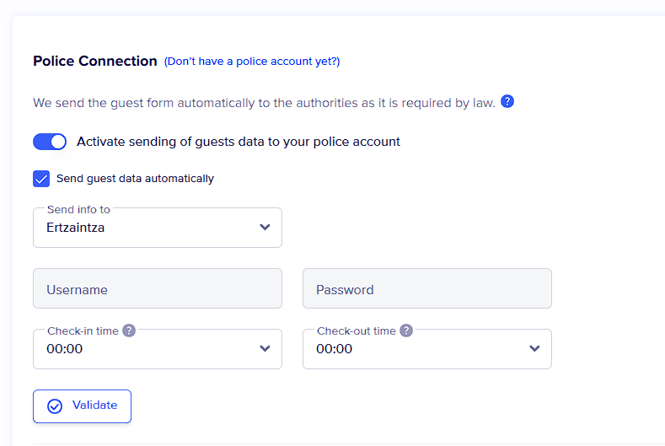Screen dimensions: 665x446
Task: Disable sending guests data to police toggle
Action: coord(50,142)
